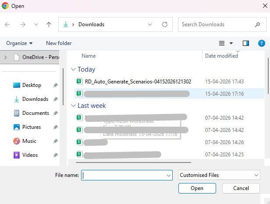Click the horizontal scrollbar of file list
Viewport: 270px width, 204px height.
(x=133, y=163)
